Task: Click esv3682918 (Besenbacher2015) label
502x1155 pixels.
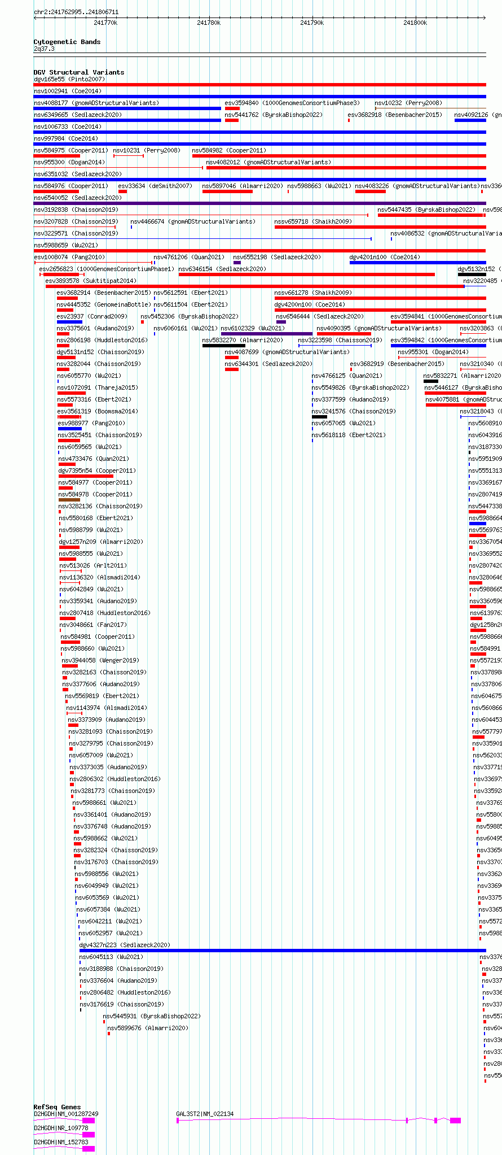Action: [x=395, y=115]
